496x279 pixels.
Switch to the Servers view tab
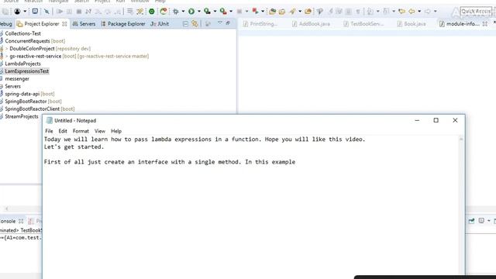[x=84, y=24]
